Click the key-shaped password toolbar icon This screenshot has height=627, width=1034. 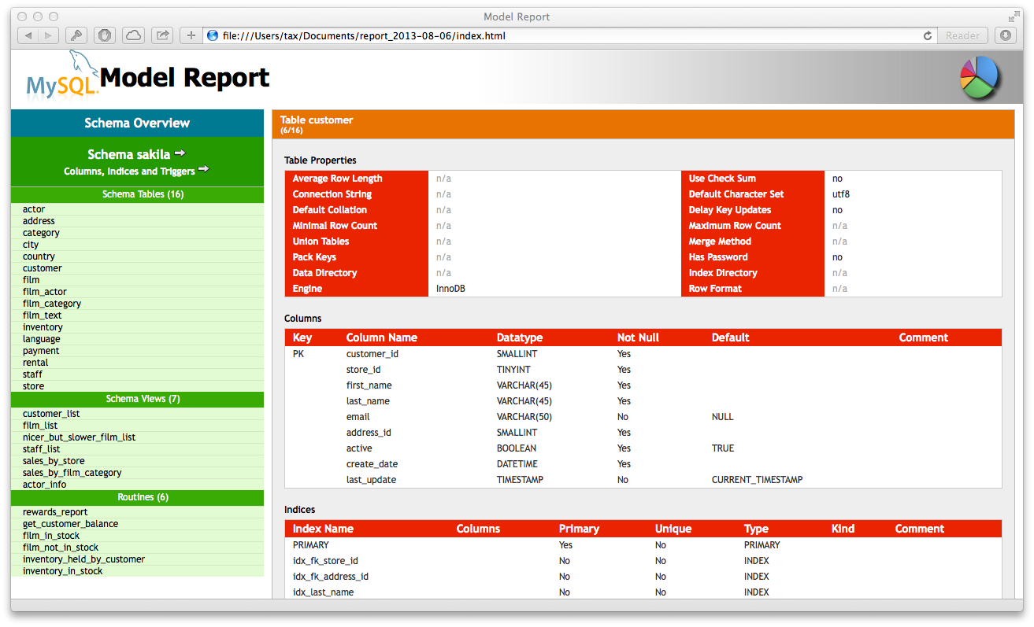(76, 35)
